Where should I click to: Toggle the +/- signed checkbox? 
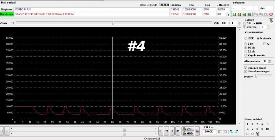[265, 44]
